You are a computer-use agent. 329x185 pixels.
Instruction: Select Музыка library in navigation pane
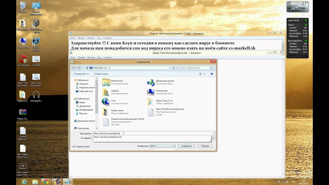pos(81,113)
